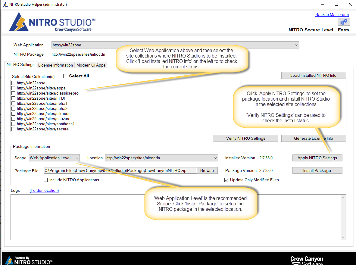This screenshot has height=265, width=356.
Task: Check the sites/apps site collection
Action: [x=13, y=88]
